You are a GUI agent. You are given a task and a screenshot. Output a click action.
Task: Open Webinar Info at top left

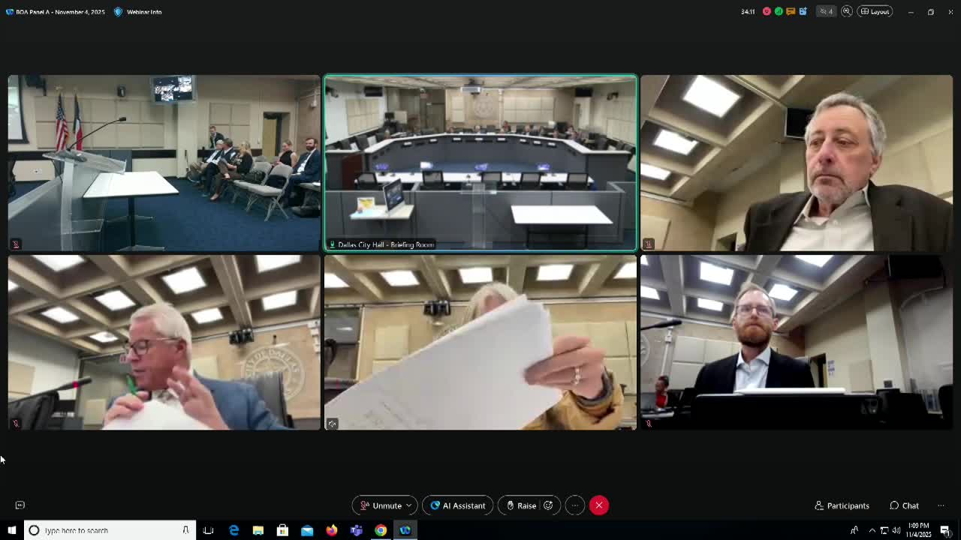click(138, 12)
